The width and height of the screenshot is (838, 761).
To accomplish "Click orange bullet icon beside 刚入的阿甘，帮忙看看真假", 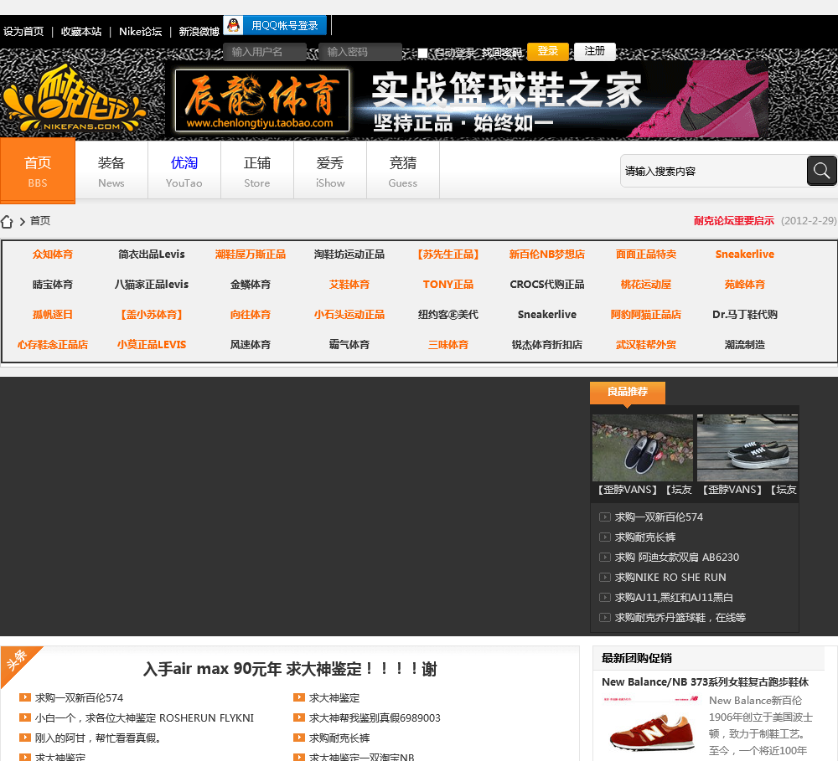I will [24, 738].
